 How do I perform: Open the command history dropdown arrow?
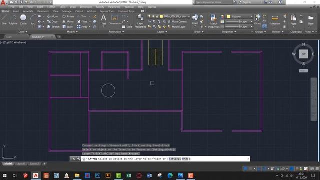(248, 159)
